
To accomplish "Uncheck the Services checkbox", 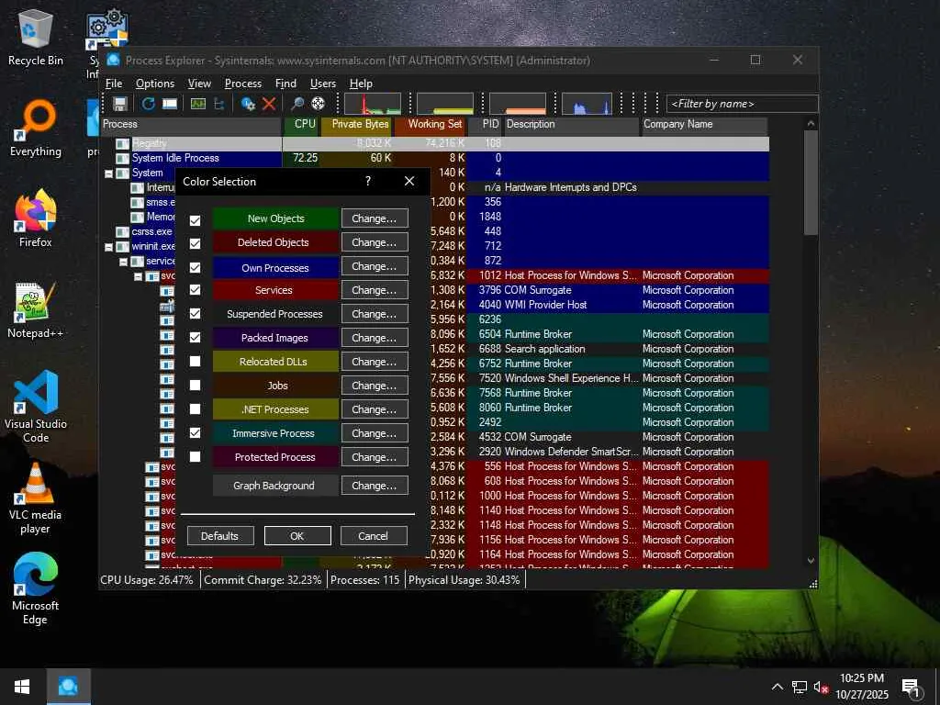I will (195, 289).
